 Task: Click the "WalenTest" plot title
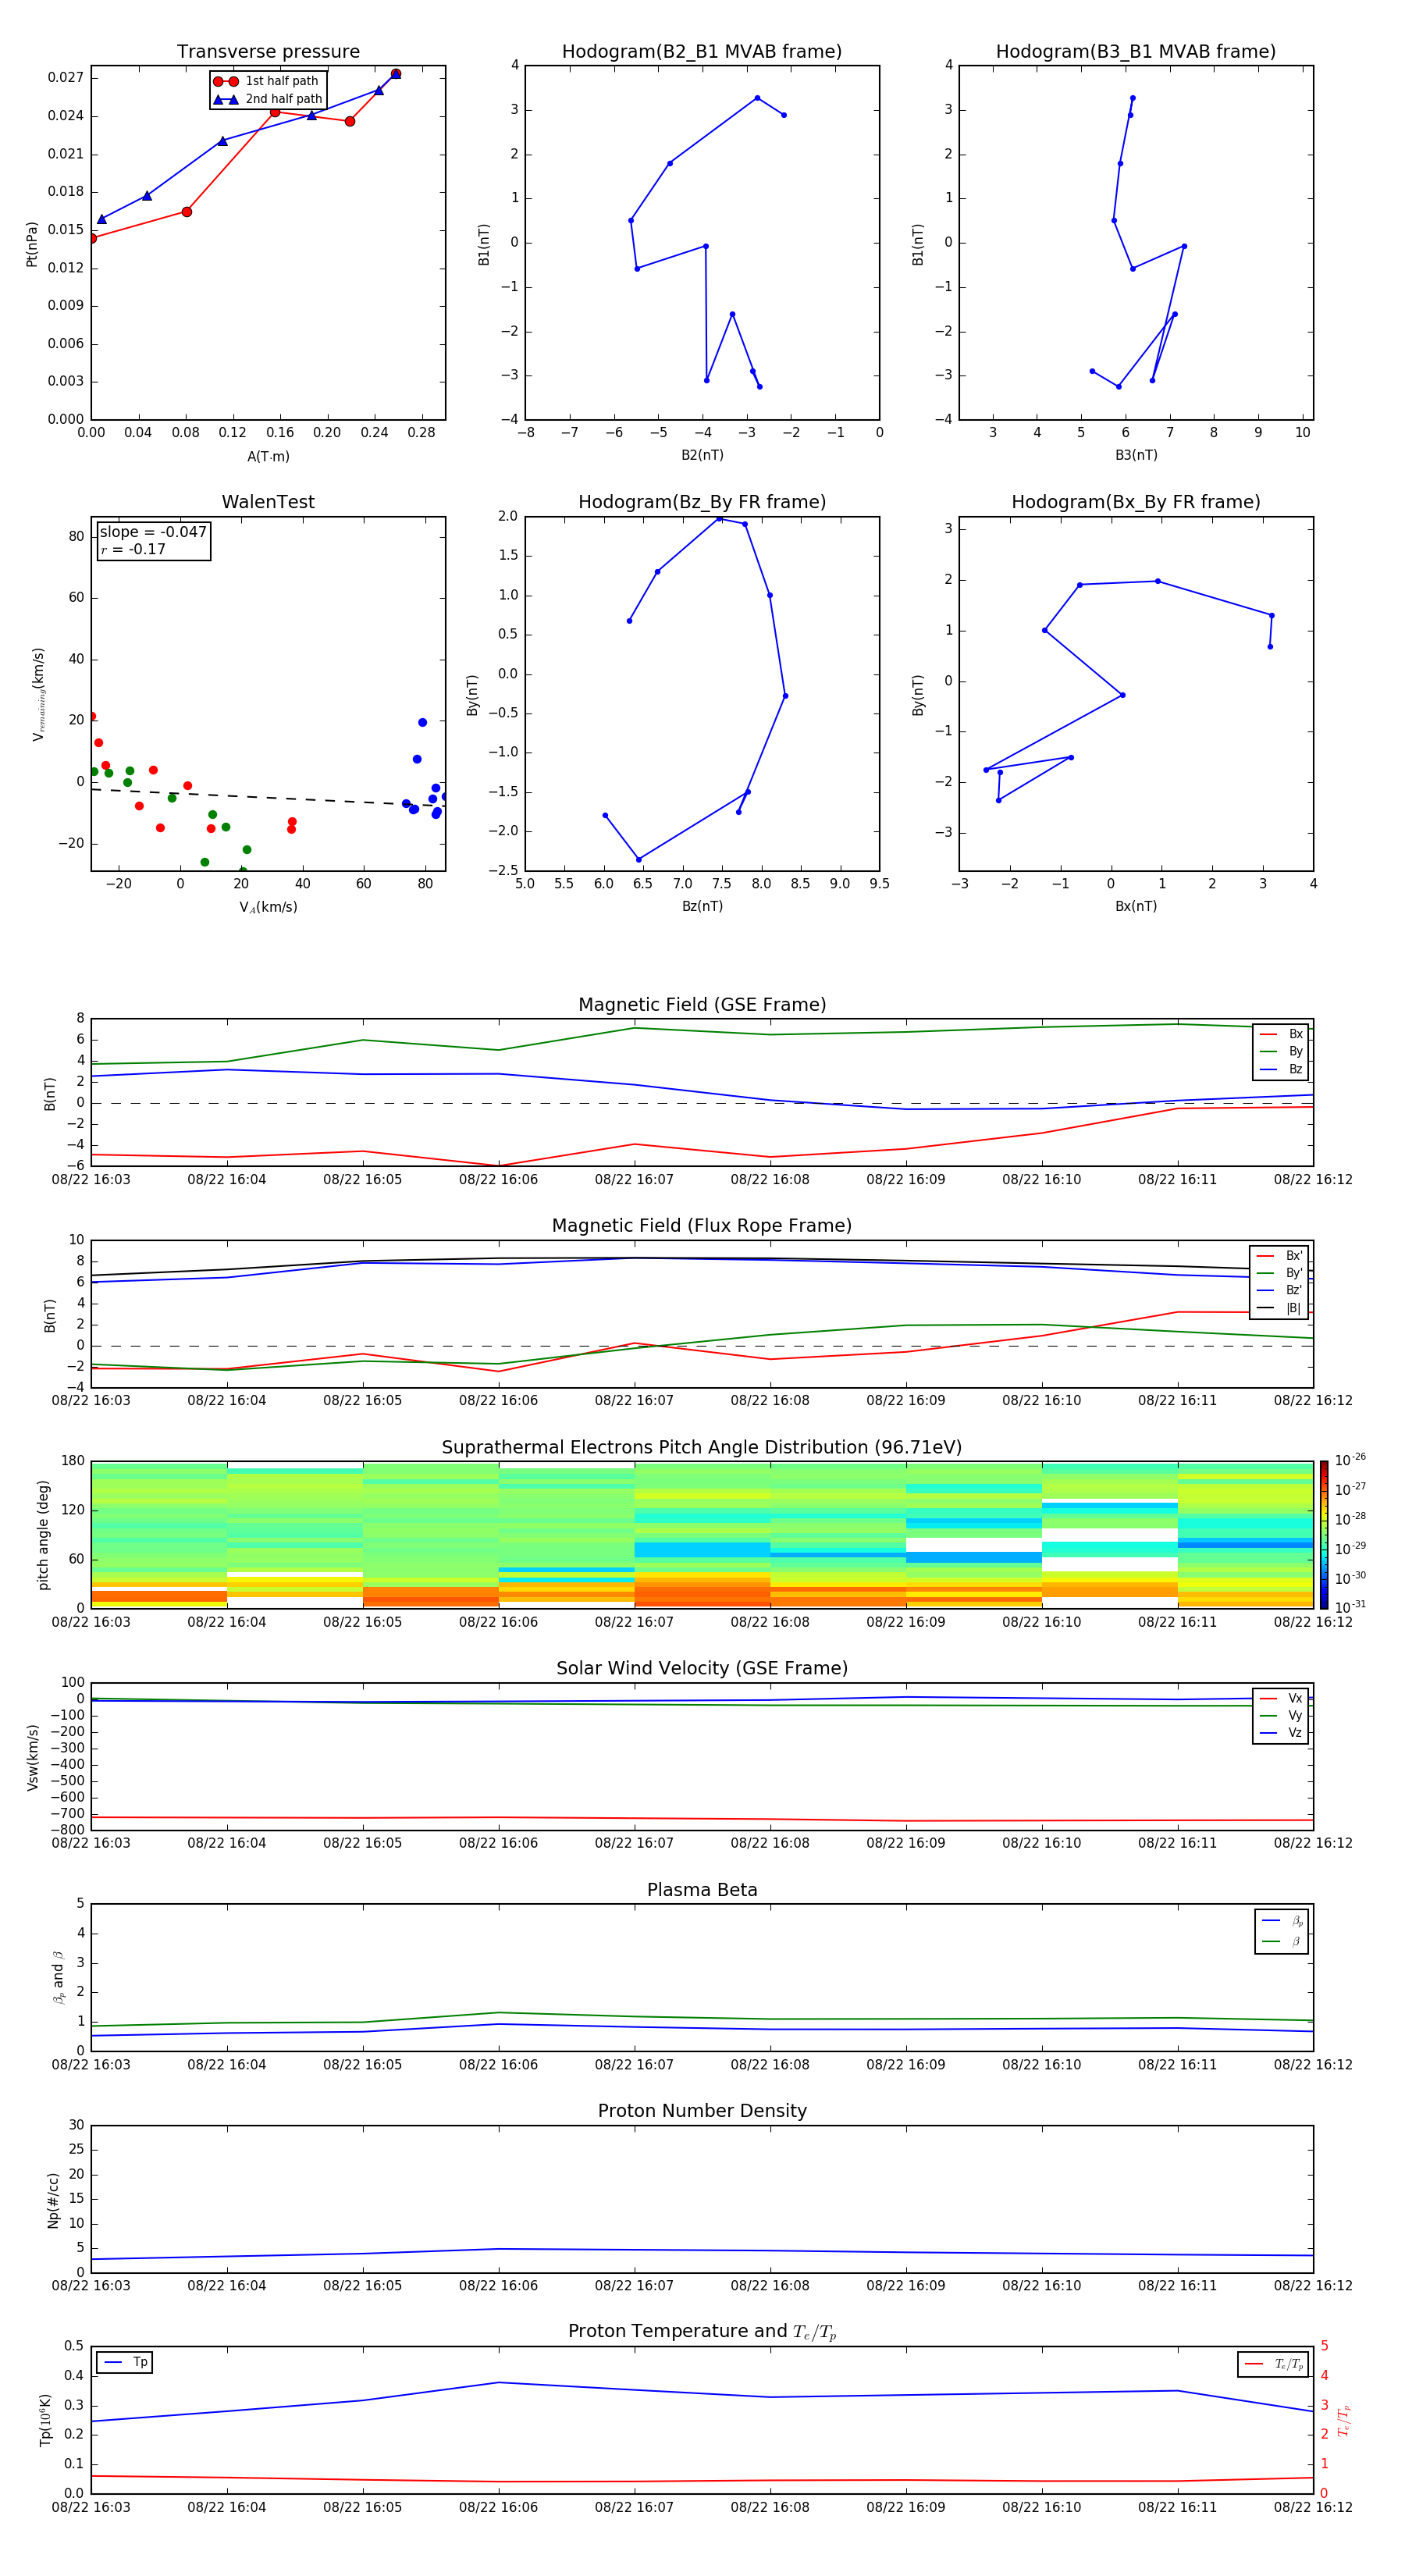tap(268, 502)
